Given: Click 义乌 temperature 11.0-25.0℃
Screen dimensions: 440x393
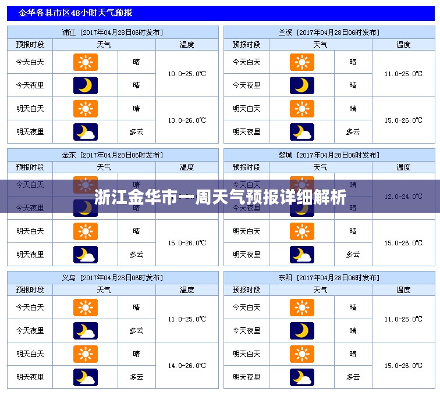Looking at the screenshot, I should click(187, 319).
